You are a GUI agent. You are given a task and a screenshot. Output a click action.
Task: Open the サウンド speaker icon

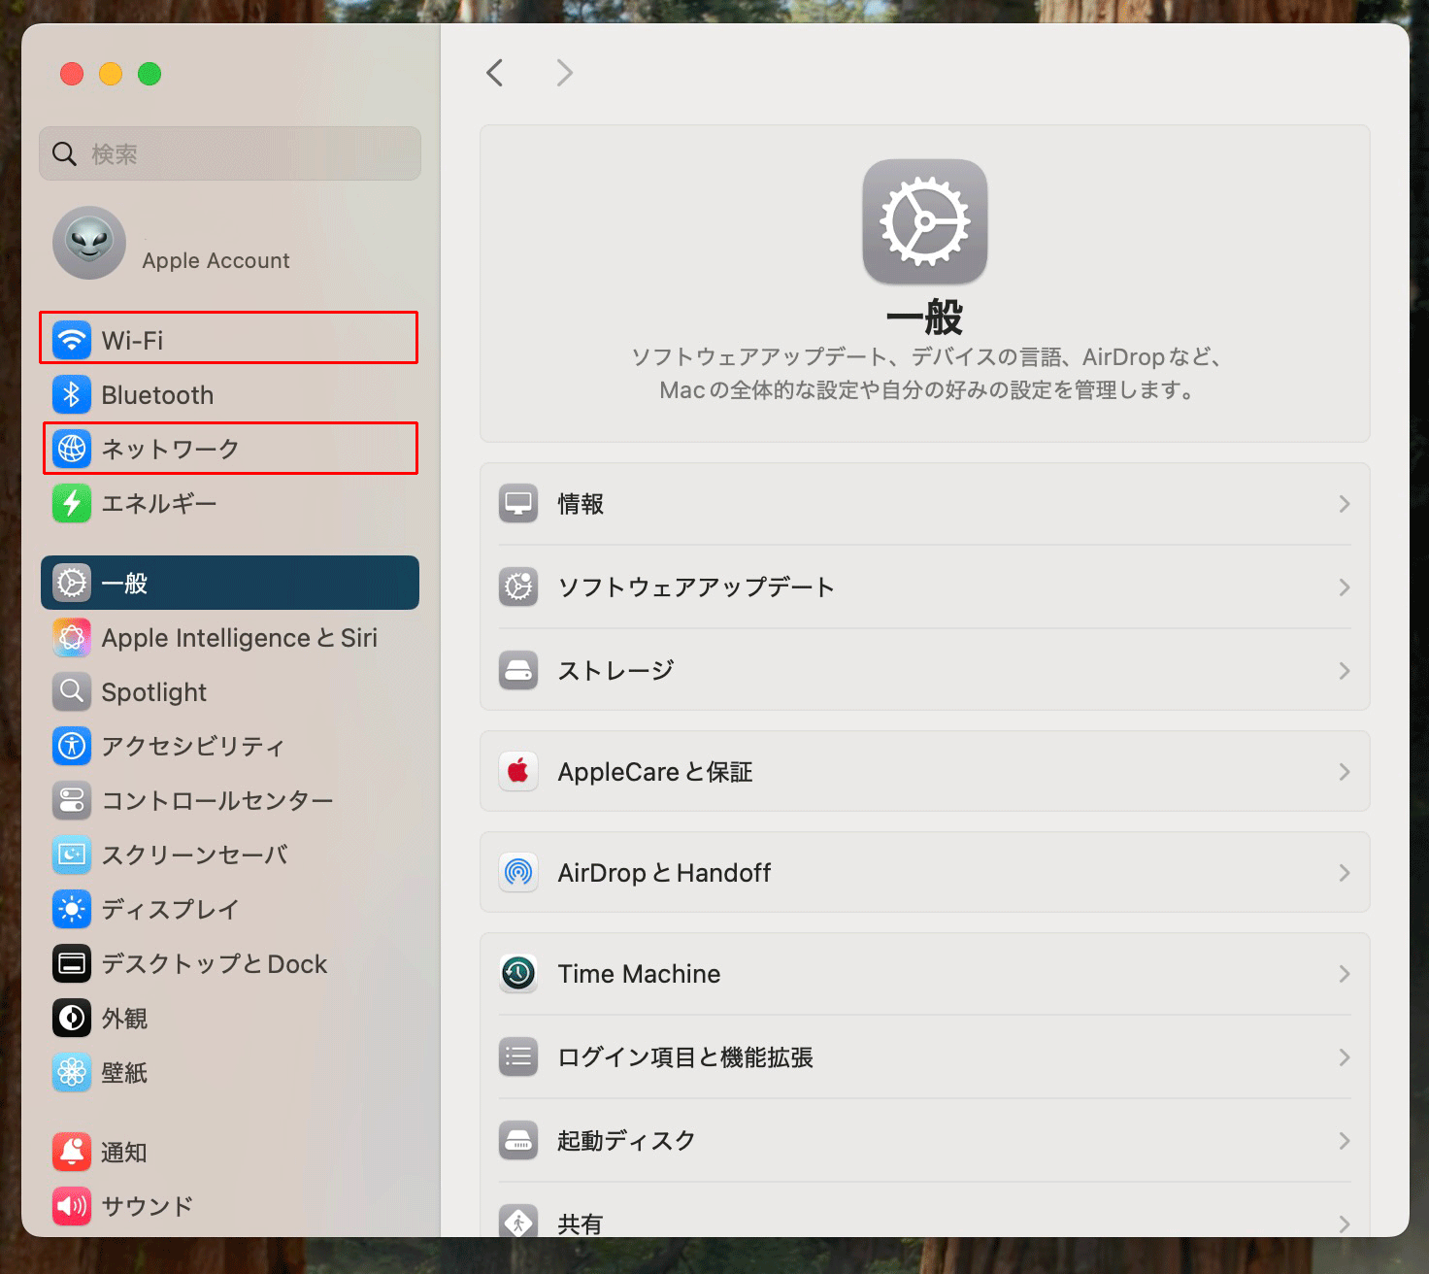coord(72,1206)
